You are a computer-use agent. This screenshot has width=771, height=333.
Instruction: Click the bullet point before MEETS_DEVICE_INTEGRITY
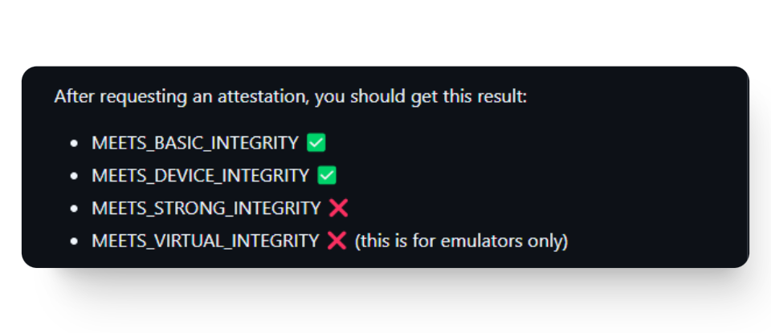click(x=75, y=176)
